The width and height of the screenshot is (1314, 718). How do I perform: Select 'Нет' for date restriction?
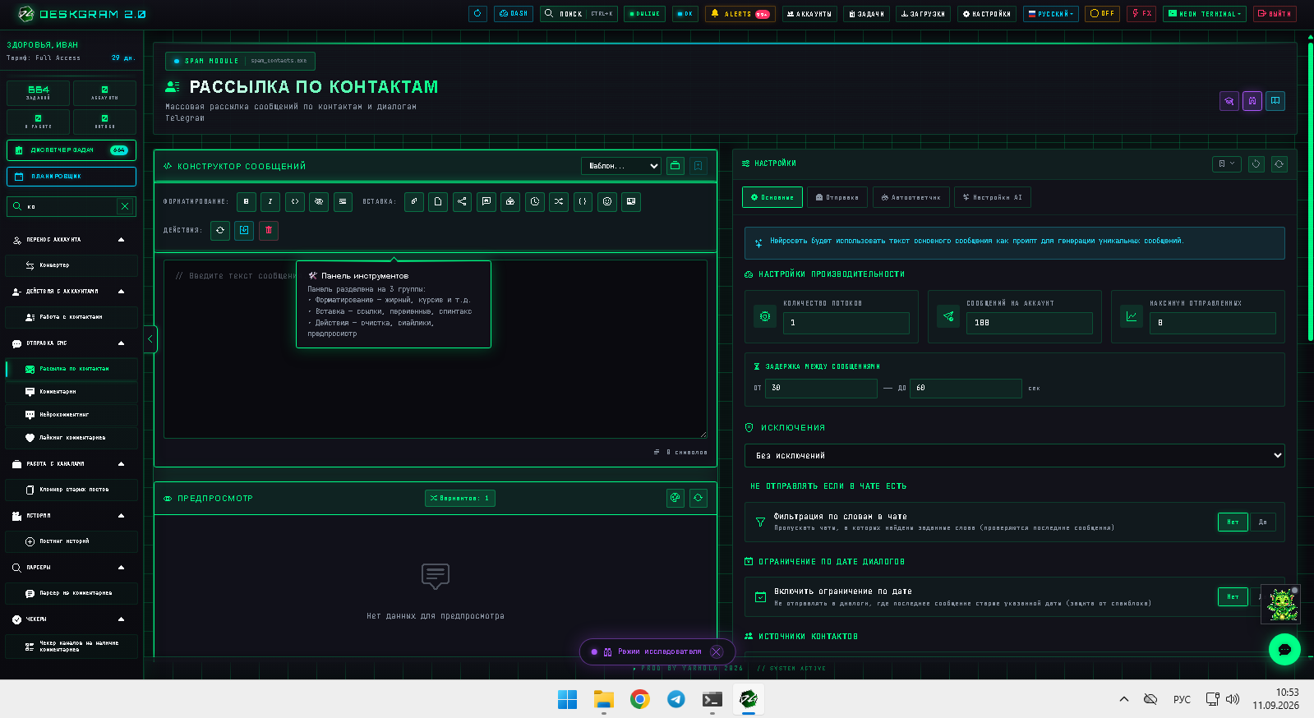coord(1233,596)
